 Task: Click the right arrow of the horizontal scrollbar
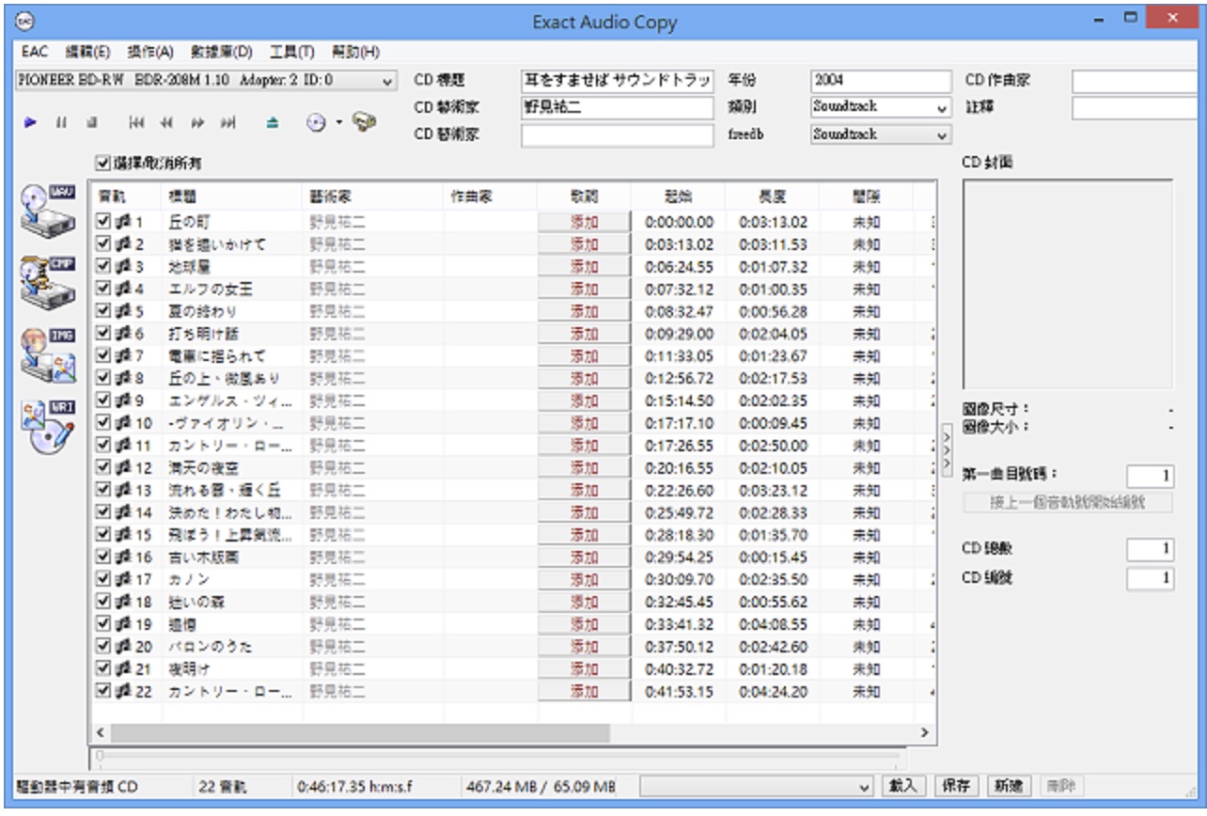click(925, 732)
